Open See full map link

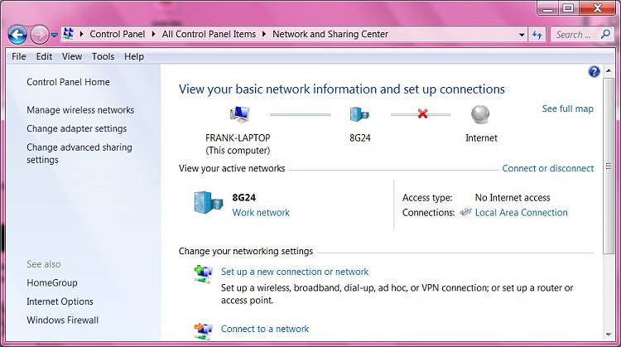(567, 108)
